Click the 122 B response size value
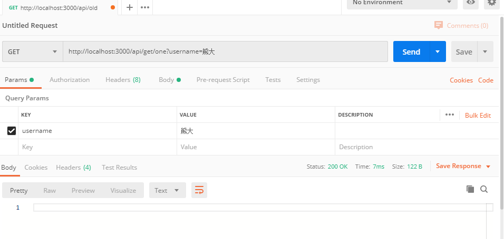The width and height of the screenshot is (504, 239). click(415, 167)
